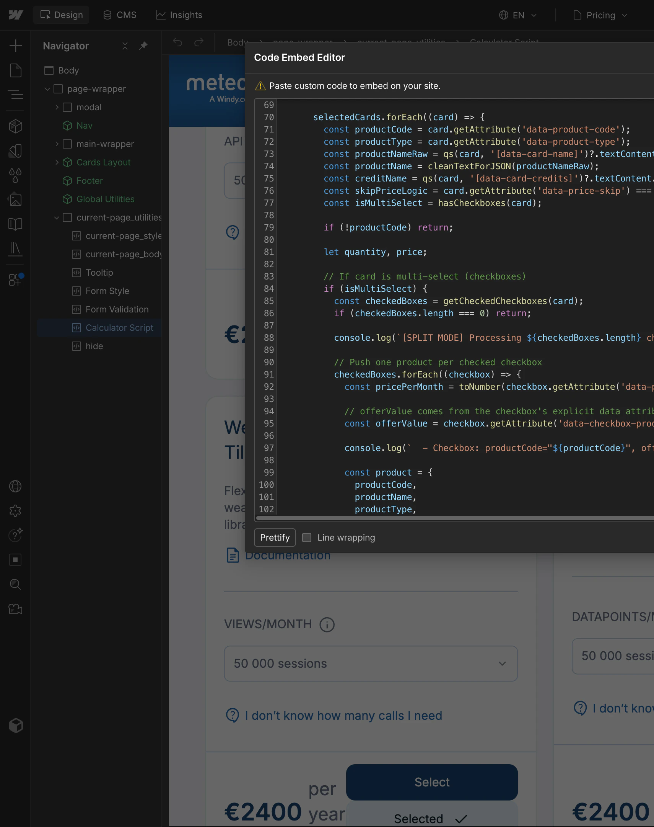Viewport: 654px width, 827px height.
Task: Expand the modal tree node
Action: click(57, 107)
